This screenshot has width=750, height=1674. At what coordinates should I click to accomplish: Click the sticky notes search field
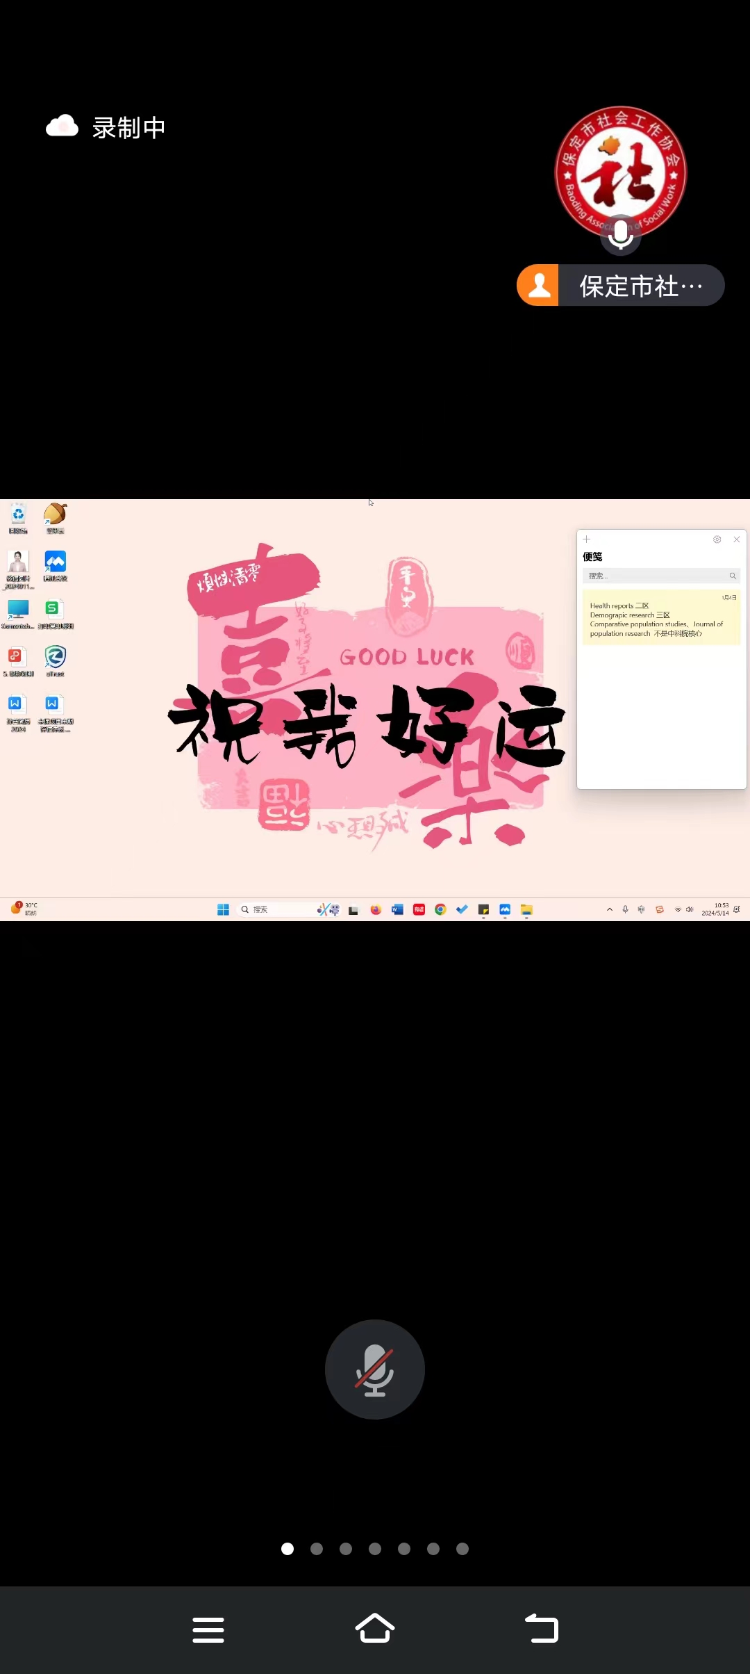click(x=656, y=576)
